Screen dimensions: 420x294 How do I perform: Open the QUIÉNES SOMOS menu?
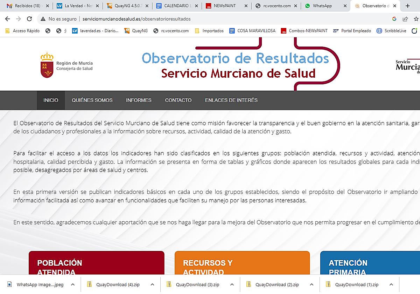pyautogui.click(x=92, y=100)
